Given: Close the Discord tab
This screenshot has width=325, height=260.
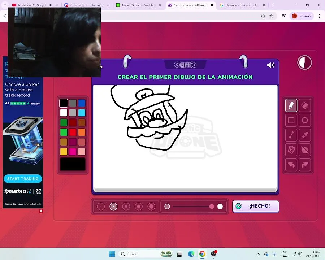Looking at the screenshot, I should pyautogui.click(x=108, y=5).
